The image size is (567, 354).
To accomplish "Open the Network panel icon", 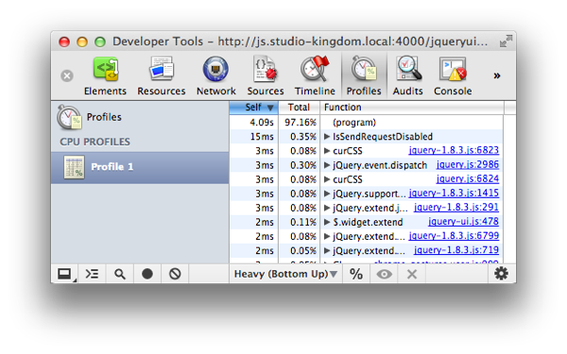I will pyautogui.click(x=215, y=69).
